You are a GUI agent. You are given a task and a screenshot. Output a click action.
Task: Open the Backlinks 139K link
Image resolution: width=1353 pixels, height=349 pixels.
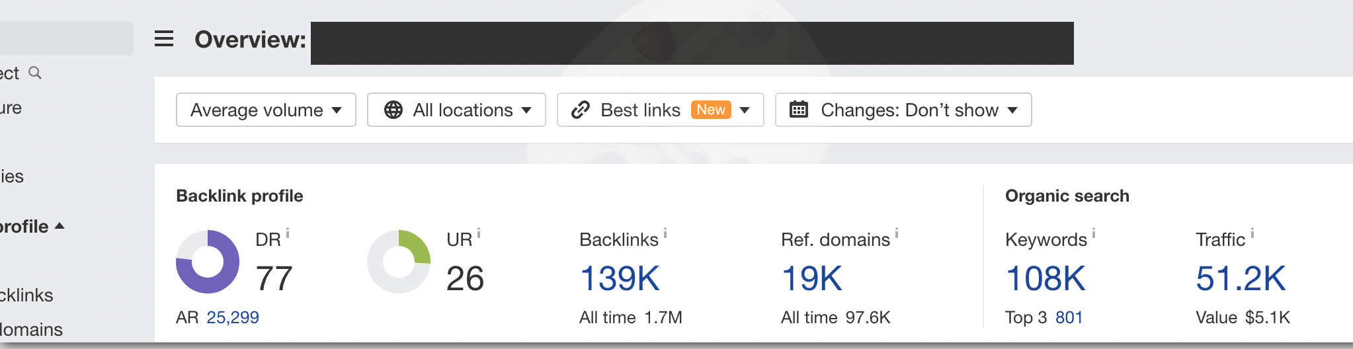click(620, 278)
